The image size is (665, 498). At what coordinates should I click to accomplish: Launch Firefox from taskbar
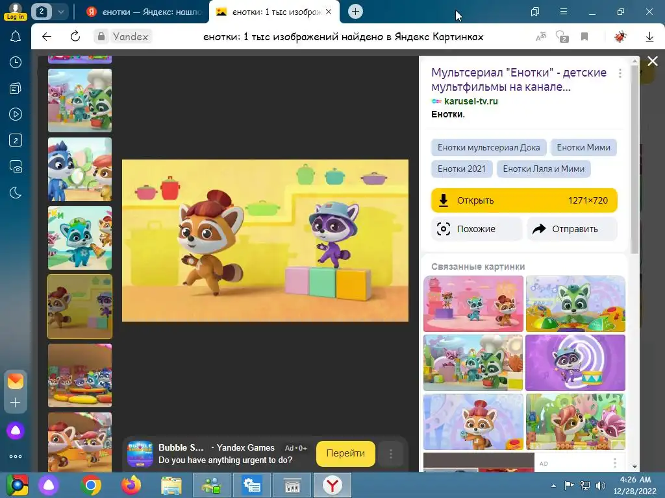tap(131, 485)
